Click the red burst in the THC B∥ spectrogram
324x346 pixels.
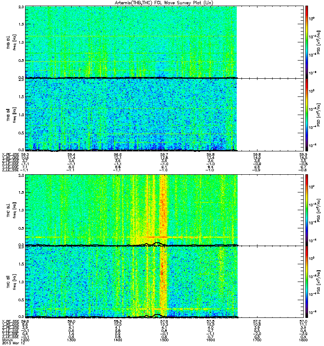click(163, 282)
